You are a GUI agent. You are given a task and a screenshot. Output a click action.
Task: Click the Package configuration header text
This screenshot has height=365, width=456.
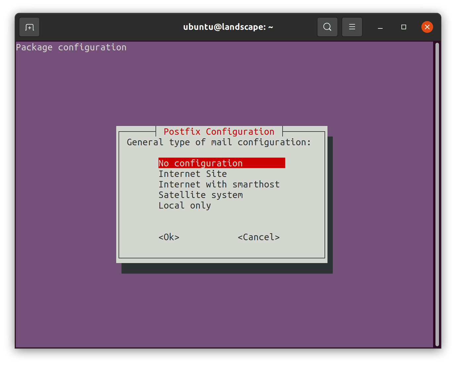(71, 48)
